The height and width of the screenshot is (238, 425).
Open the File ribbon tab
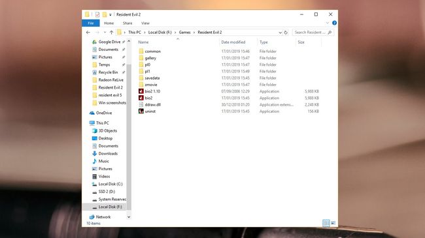pos(91,23)
